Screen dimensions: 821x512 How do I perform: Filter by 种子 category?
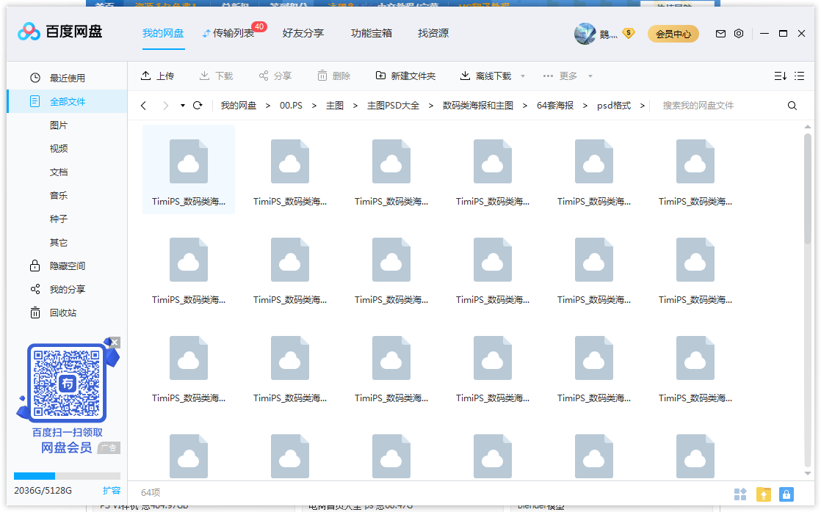coord(59,219)
